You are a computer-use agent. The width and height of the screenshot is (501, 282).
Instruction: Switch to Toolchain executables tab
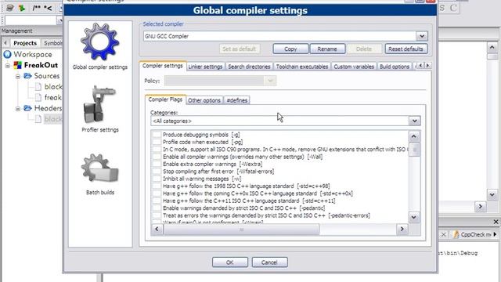pyautogui.click(x=302, y=67)
